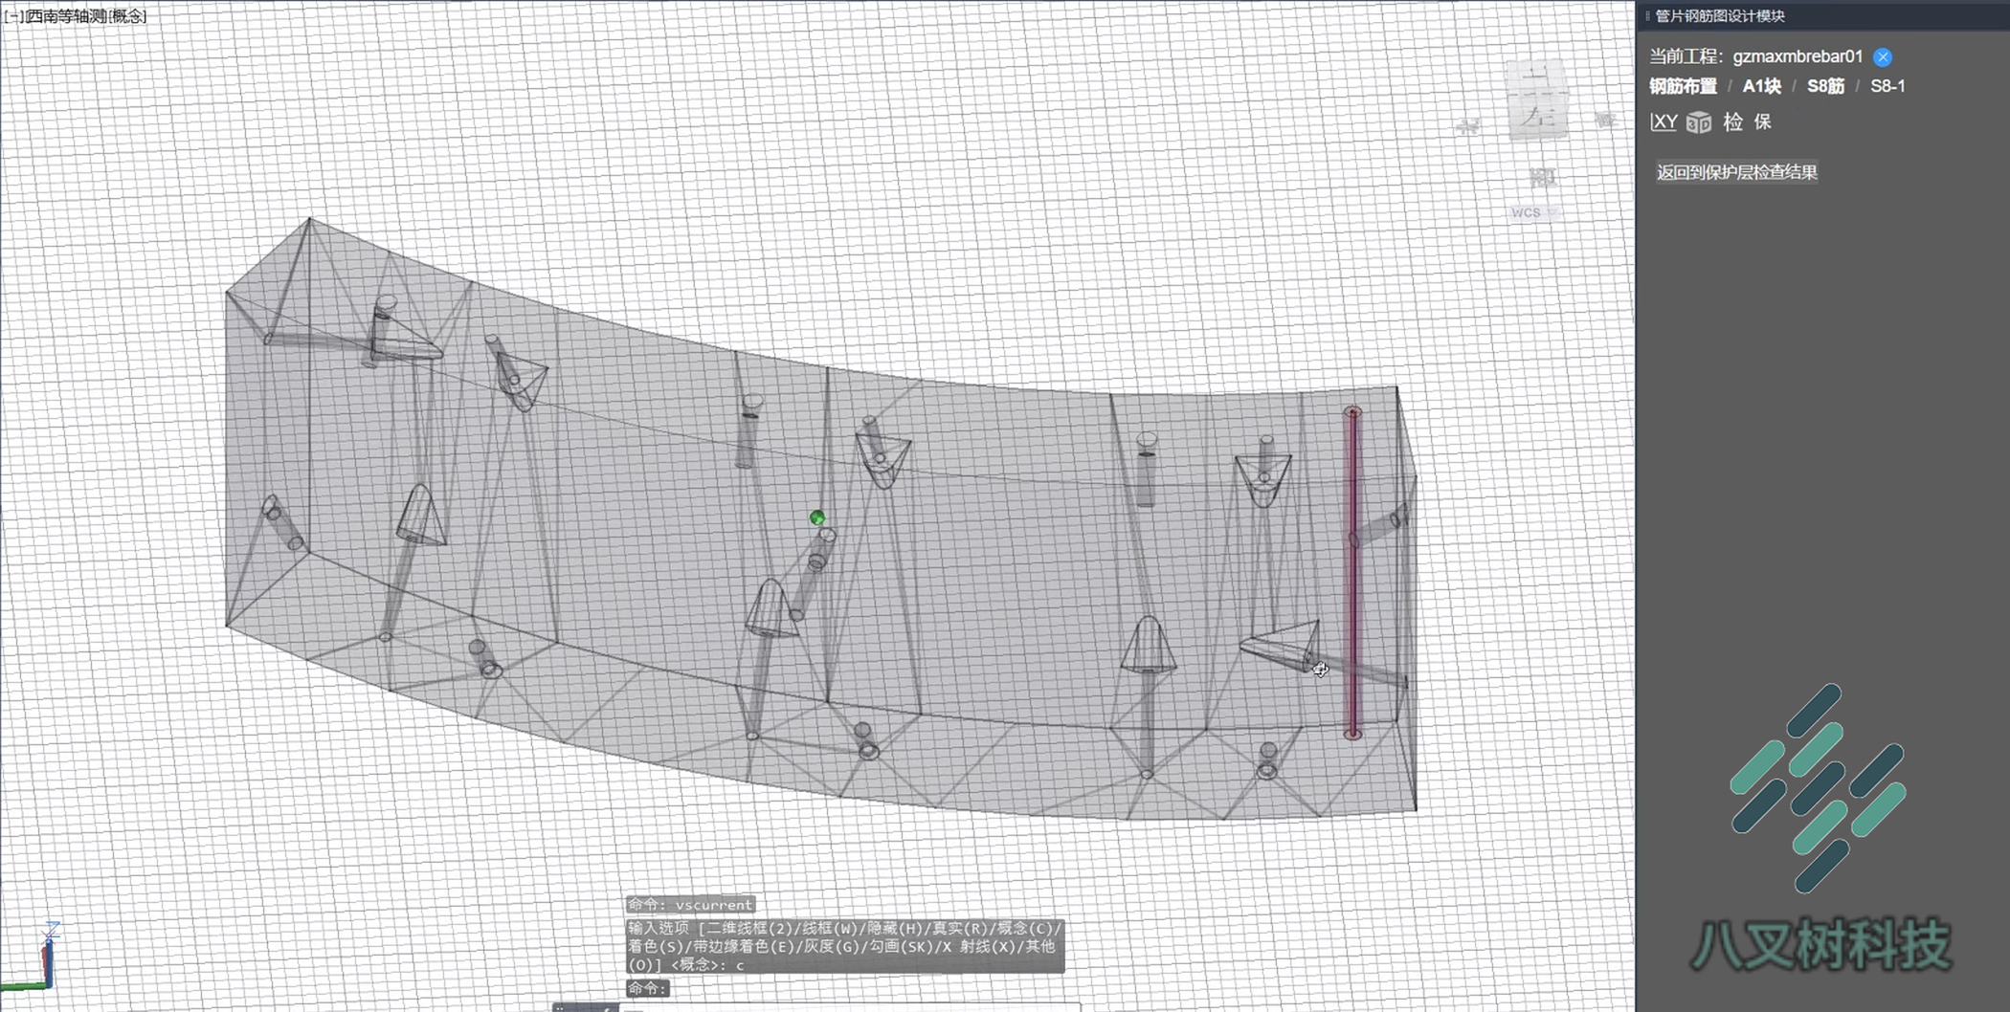The width and height of the screenshot is (2010, 1012).
Task: Click 返回到保护层检查结果 button
Action: click(1737, 172)
